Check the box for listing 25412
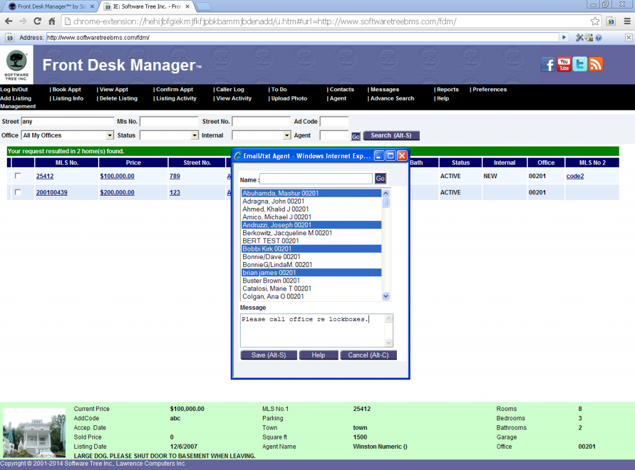635x470 pixels. click(x=18, y=176)
